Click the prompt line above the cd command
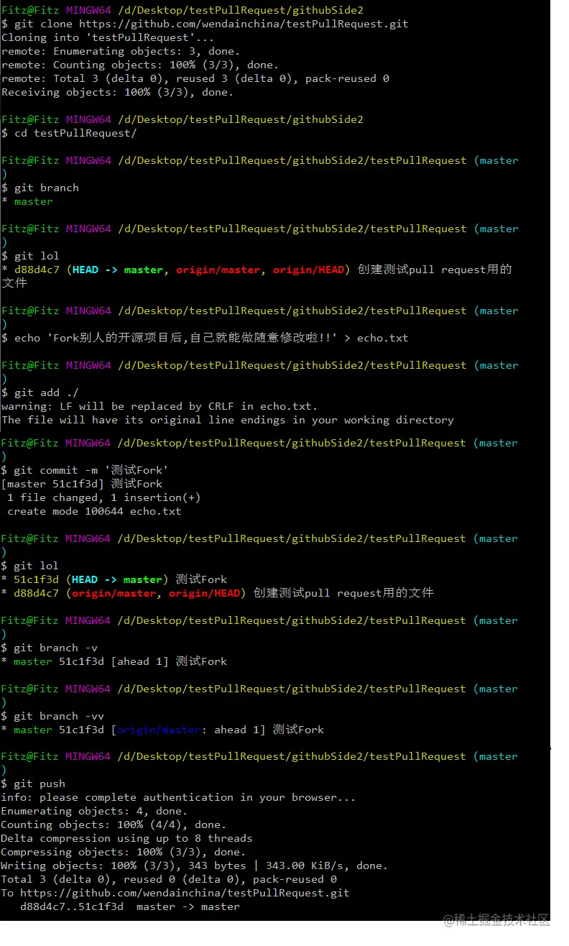The height and width of the screenshot is (946, 569). pyautogui.click(x=182, y=119)
